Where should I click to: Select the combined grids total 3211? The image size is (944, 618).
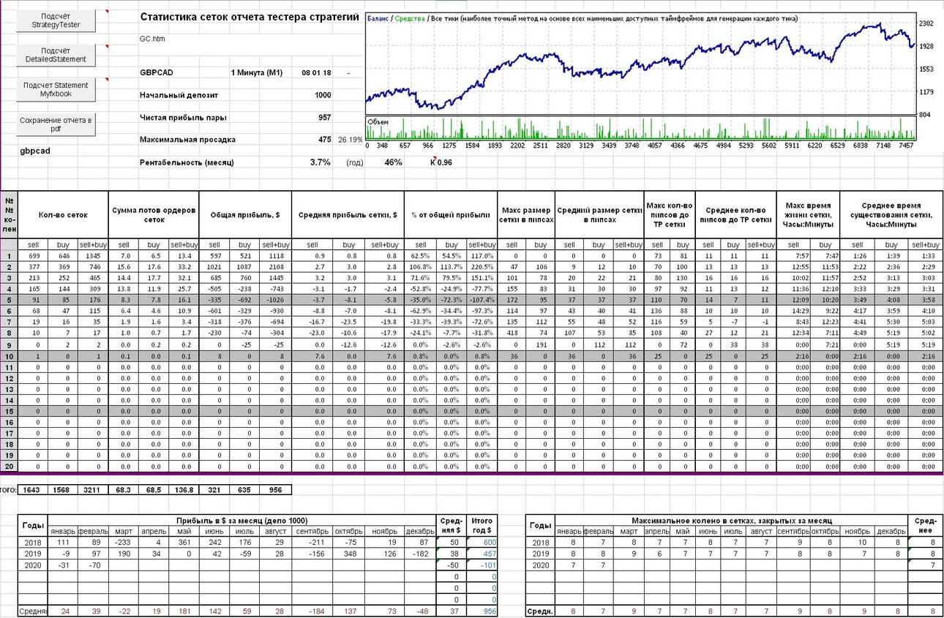click(93, 489)
